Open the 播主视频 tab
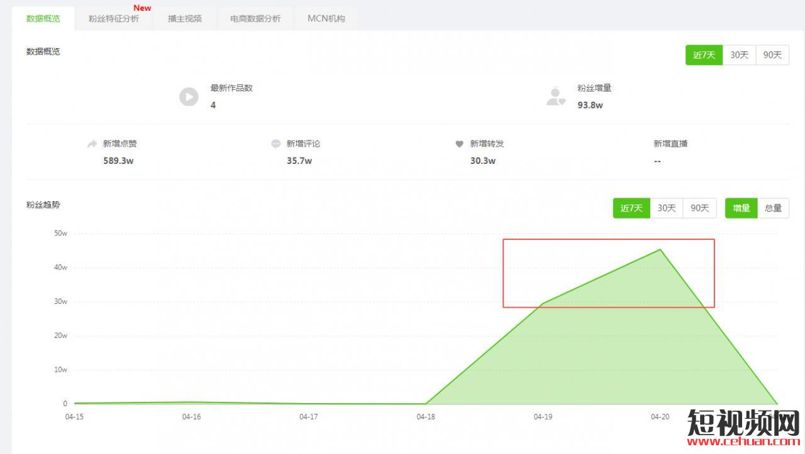The height and width of the screenshot is (454, 805). click(x=185, y=19)
